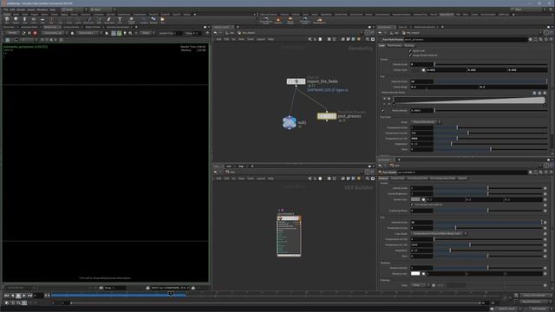Select the Sphere shelf tool
Image resolution: width=555 pixels, height=312 pixels.
[16, 20]
